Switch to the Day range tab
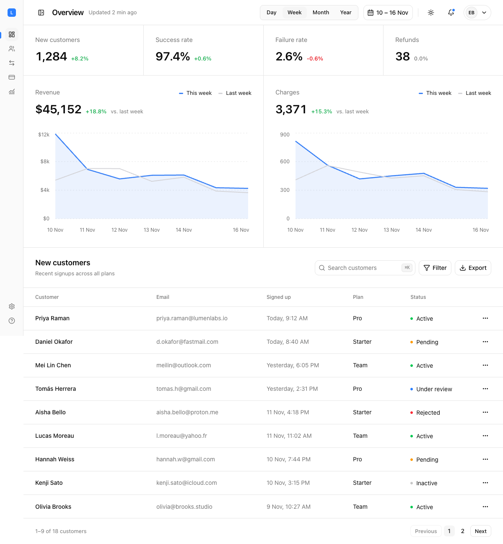 coord(272,13)
